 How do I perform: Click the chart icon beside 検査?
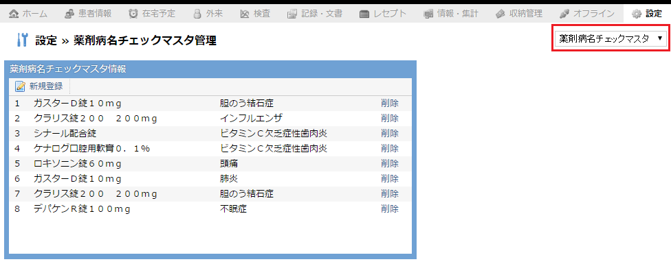click(x=245, y=14)
